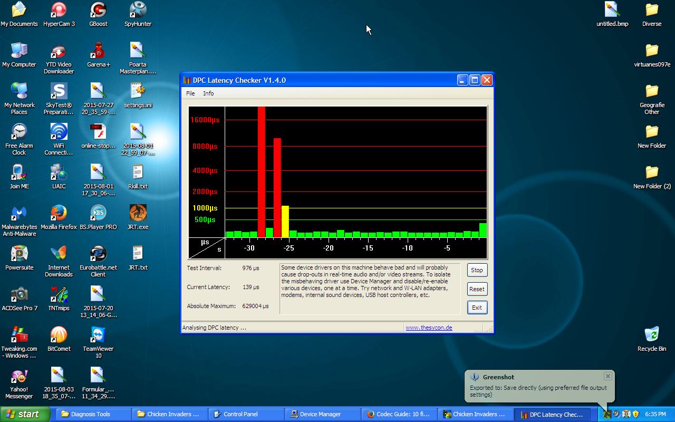Viewport: 675px width, 422px height.
Task: Open HyperCam 3 desktop icon
Action: point(59,11)
